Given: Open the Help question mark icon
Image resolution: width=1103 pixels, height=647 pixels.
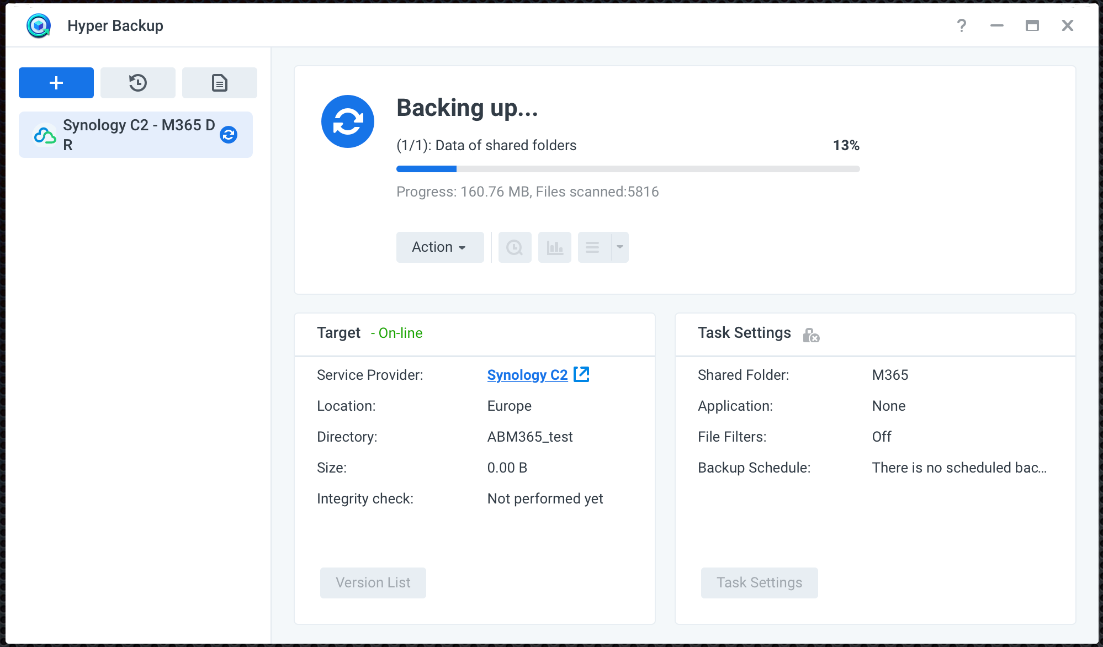Looking at the screenshot, I should pyautogui.click(x=962, y=25).
